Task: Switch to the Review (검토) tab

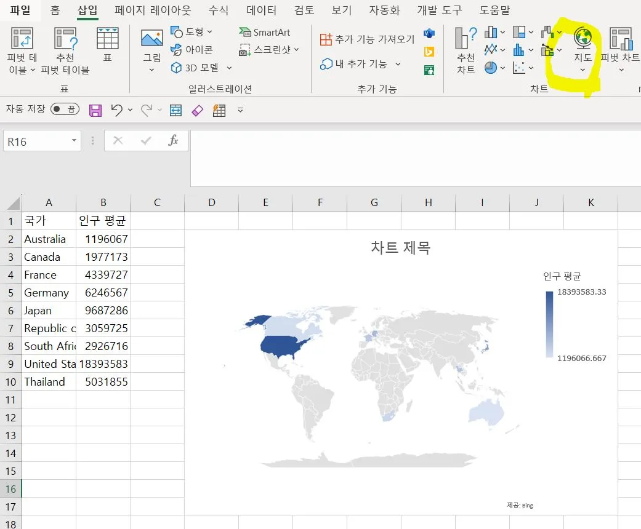Action: 304,10
